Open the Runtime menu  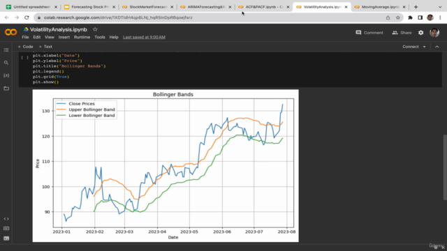click(x=82, y=37)
